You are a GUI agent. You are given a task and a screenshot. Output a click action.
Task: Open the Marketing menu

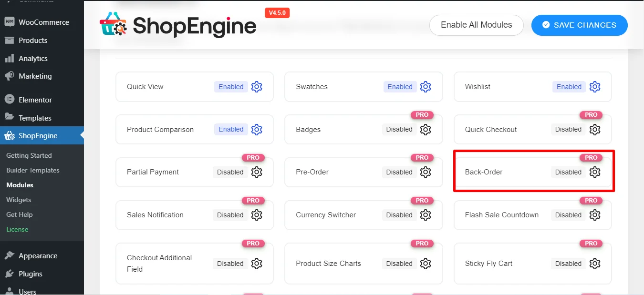tap(42, 76)
